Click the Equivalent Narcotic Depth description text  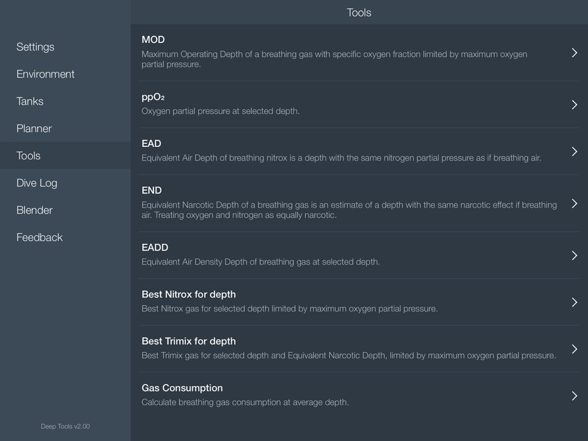point(349,210)
